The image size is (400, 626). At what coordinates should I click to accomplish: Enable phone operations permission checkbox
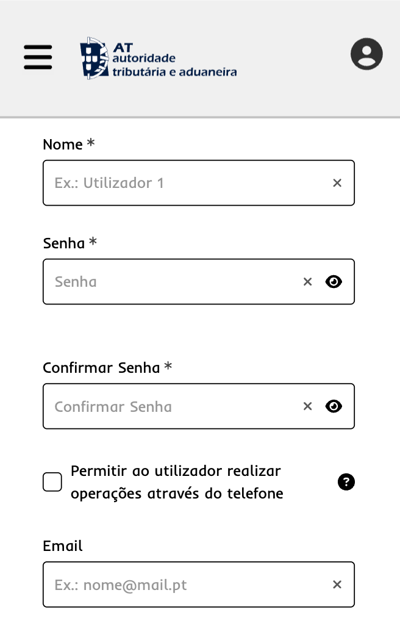(x=52, y=482)
